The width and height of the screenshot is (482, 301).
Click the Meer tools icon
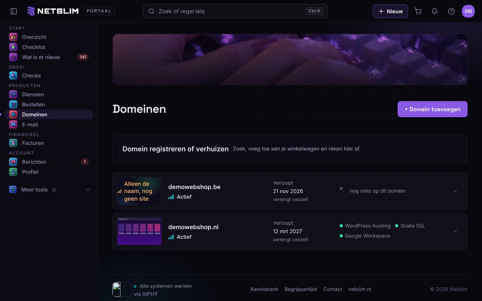click(13, 189)
